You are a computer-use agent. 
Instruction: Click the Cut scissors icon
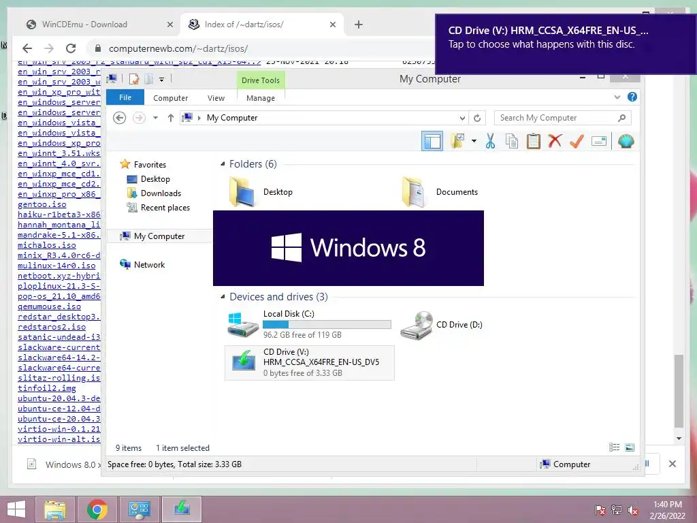coord(490,142)
